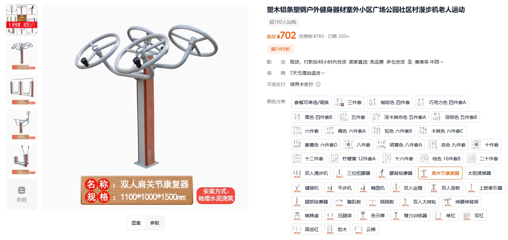Click the 参数 parameters icon in thumbnail sidebar
Viewport: 508px width, 240px height.
point(22,190)
